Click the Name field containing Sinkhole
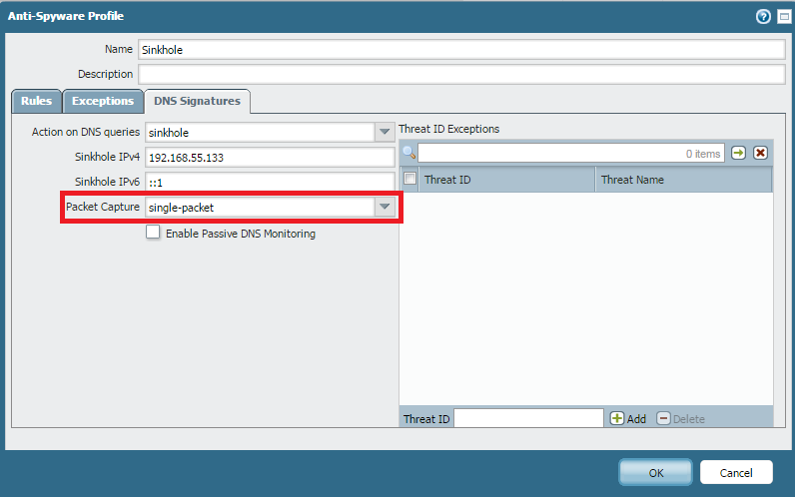The width and height of the screenshot is (795, 497). (461, 50)
